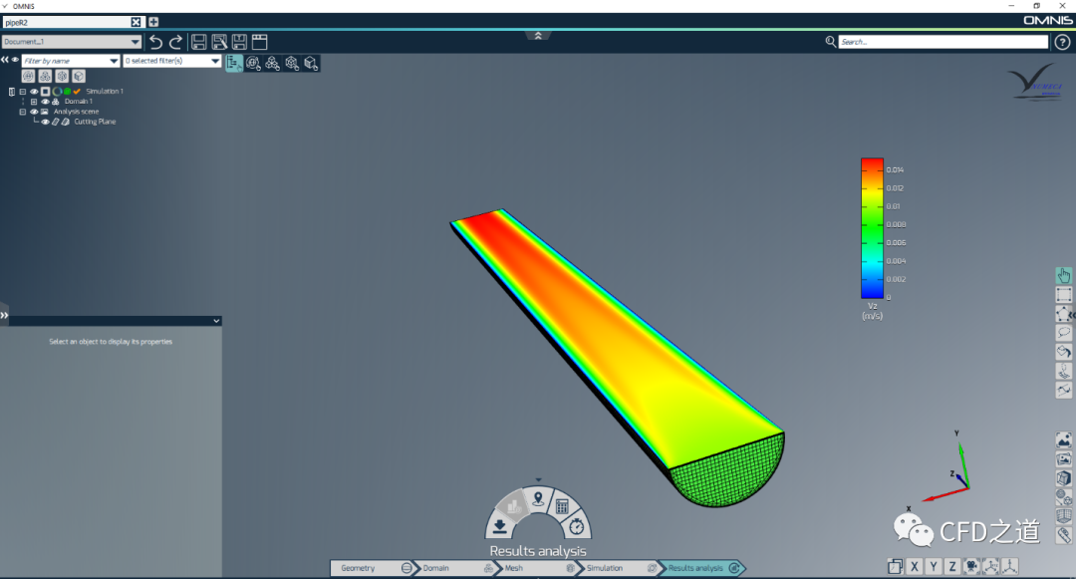1076x579 pixels.
Task: Collapse the tree panel with double-left chevron
Action: [x=5, y=60]
